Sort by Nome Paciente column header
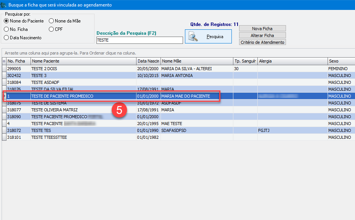This screenshot has height=220, width=355. coord(83,61)
